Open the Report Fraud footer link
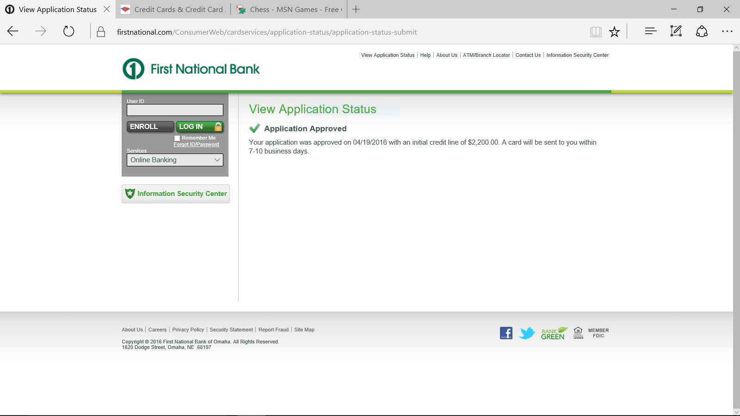The image size is (740, 416). pos(273,330)
